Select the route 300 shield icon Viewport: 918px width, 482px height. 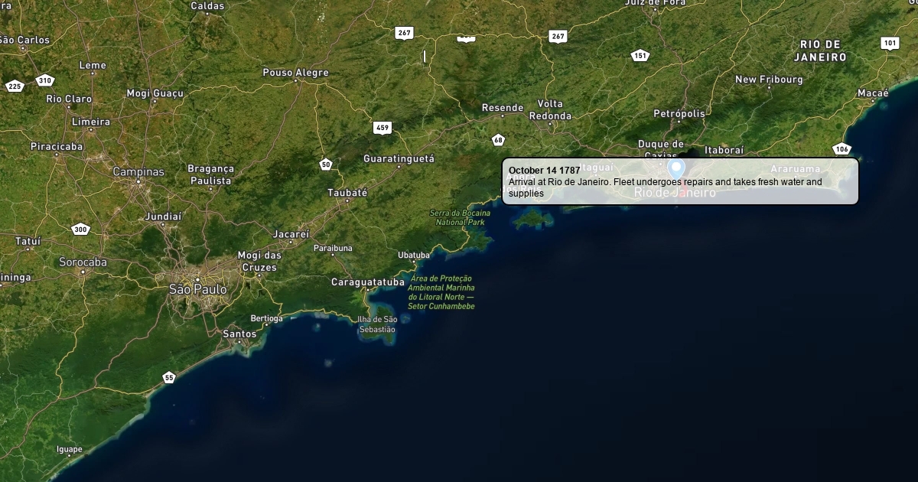pyautogui.click(x=80, y=230)
